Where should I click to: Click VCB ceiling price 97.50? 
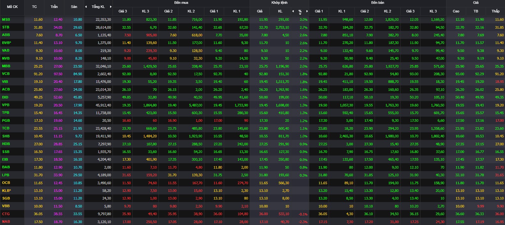58,74
